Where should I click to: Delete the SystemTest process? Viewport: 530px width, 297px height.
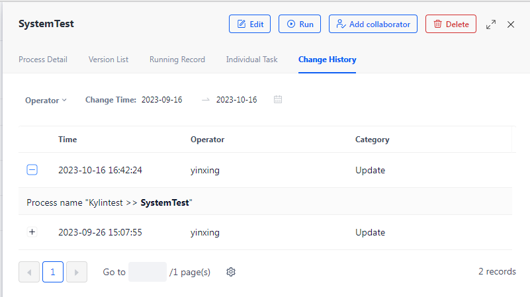(x=451, y=24)
